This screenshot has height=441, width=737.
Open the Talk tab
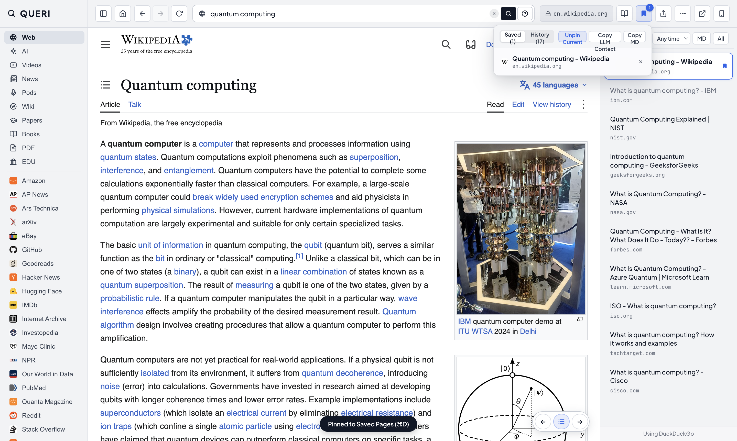point(134,105)
